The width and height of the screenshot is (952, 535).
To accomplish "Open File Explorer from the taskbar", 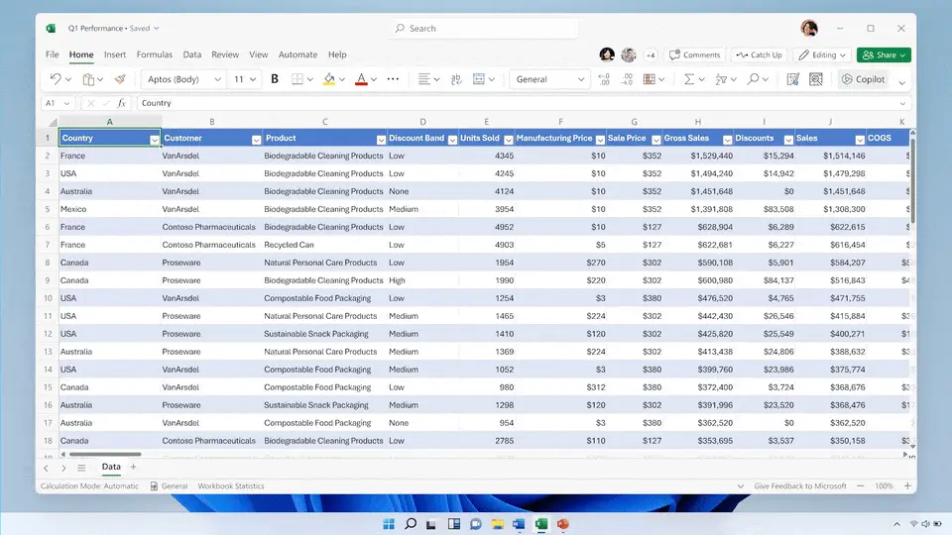I will click(498, 524).
